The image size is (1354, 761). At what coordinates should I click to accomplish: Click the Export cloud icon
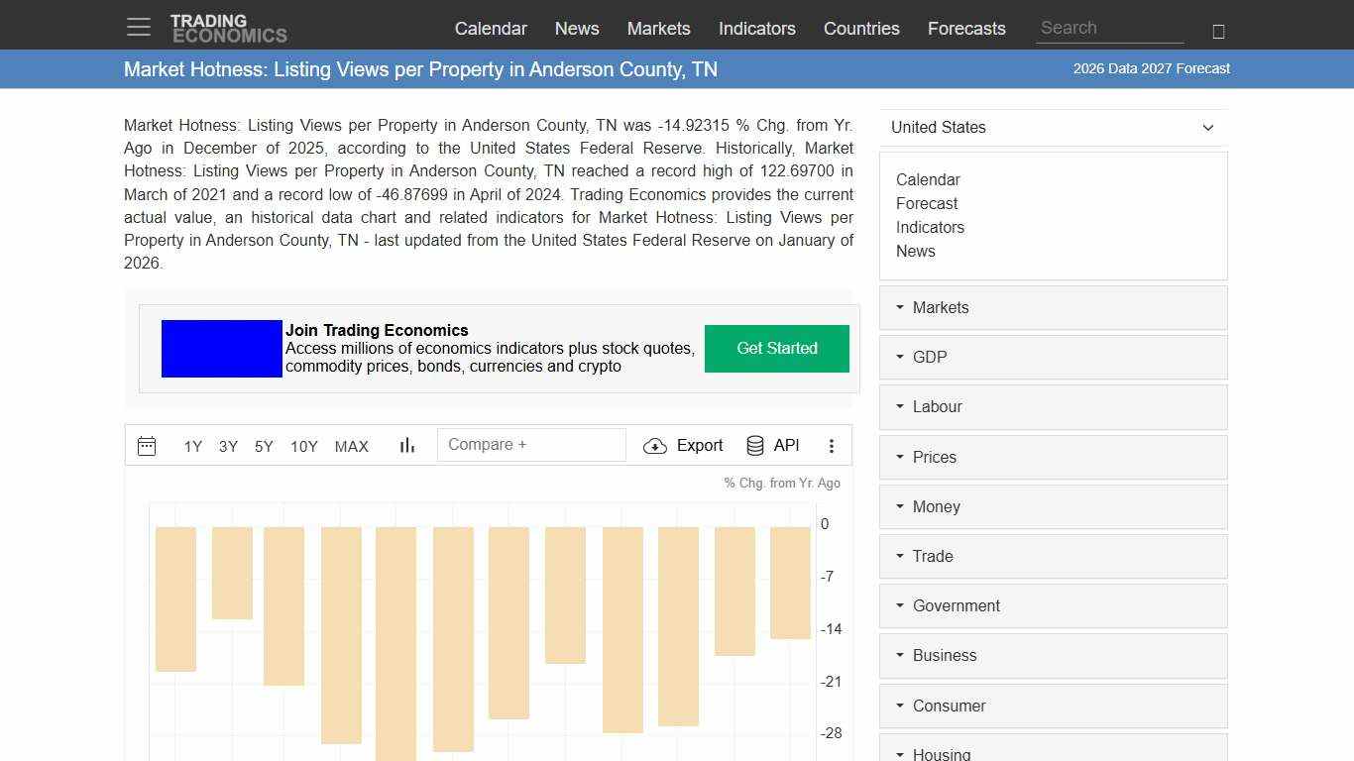tap(655, 446)
